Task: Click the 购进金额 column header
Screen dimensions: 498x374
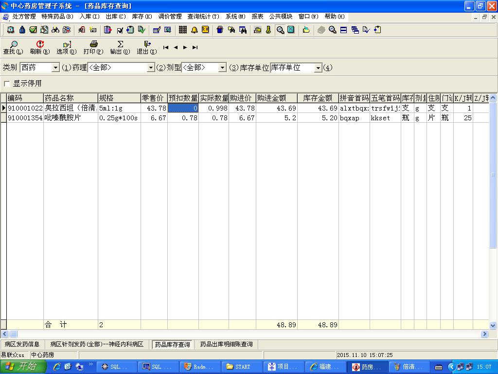Action: (277, 98)
